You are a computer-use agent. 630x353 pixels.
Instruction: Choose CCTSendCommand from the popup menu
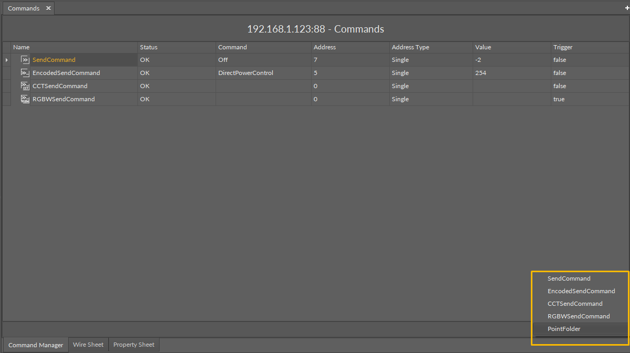click(580, 304)
